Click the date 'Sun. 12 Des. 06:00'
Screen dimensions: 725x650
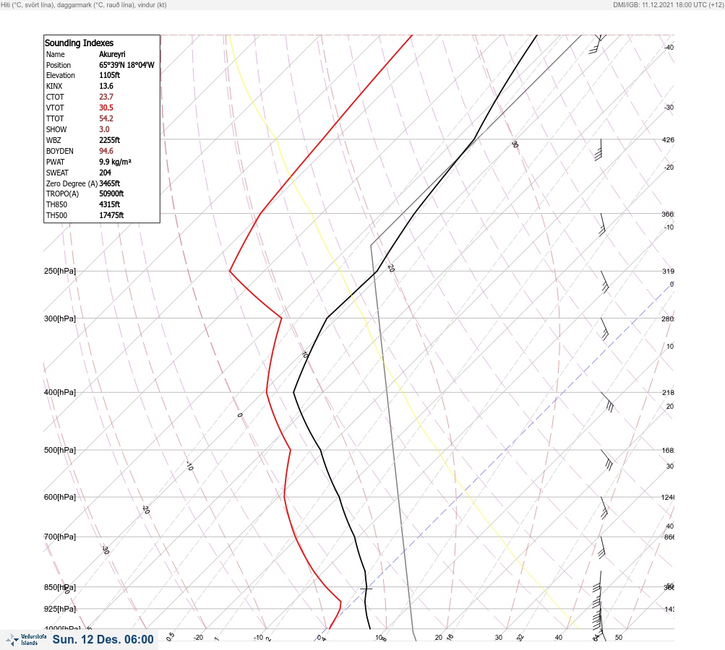pos(103,639)
